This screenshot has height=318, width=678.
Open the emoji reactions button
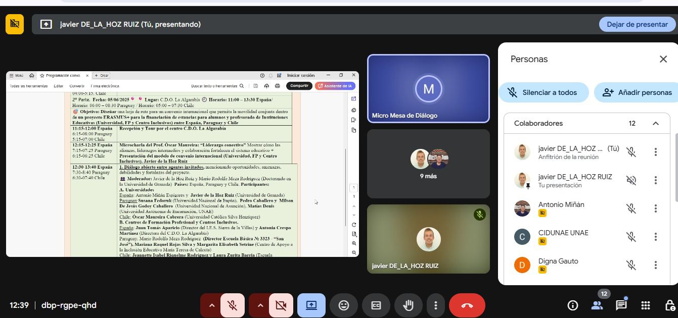click(344, 305)
